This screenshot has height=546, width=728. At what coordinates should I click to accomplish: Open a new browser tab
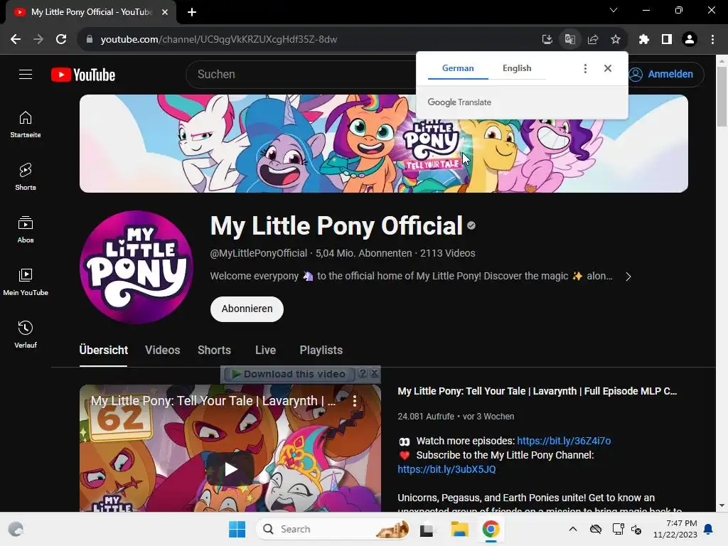coord(192,12)
